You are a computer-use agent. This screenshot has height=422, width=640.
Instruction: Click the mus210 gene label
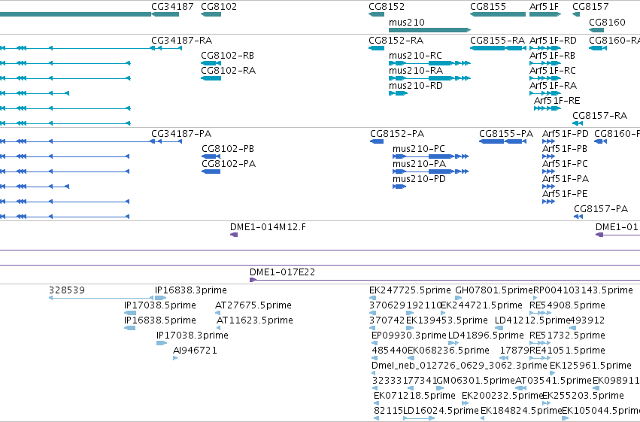(407, 22)
